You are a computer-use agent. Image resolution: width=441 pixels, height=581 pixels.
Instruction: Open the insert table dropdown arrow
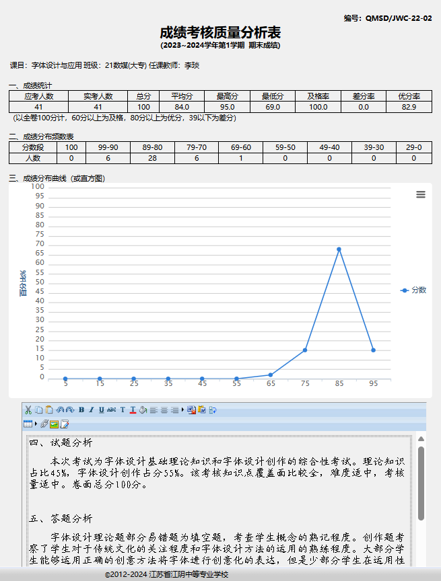[35, 424]
